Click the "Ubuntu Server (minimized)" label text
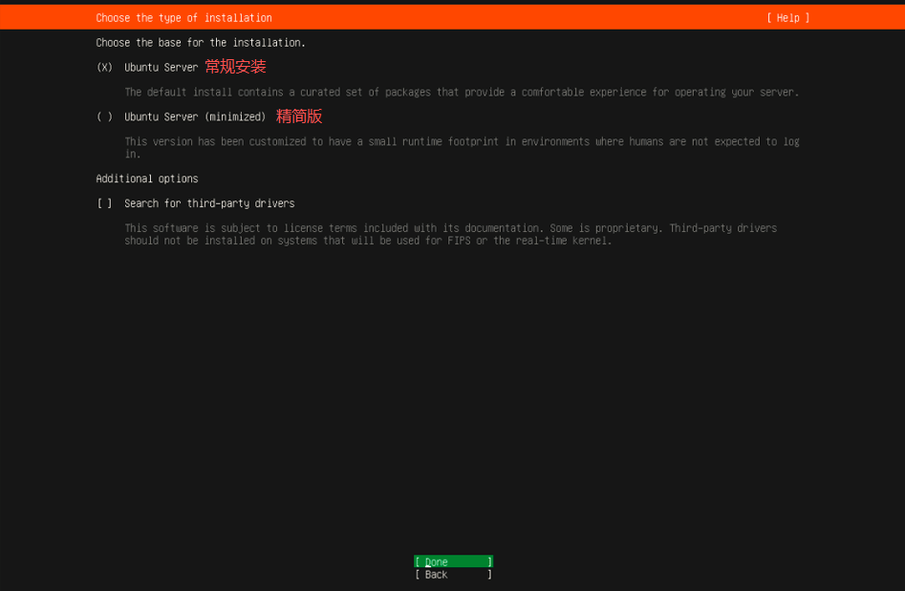905x591 pixels. point(195,117)
